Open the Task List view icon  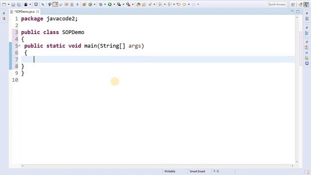307,19
